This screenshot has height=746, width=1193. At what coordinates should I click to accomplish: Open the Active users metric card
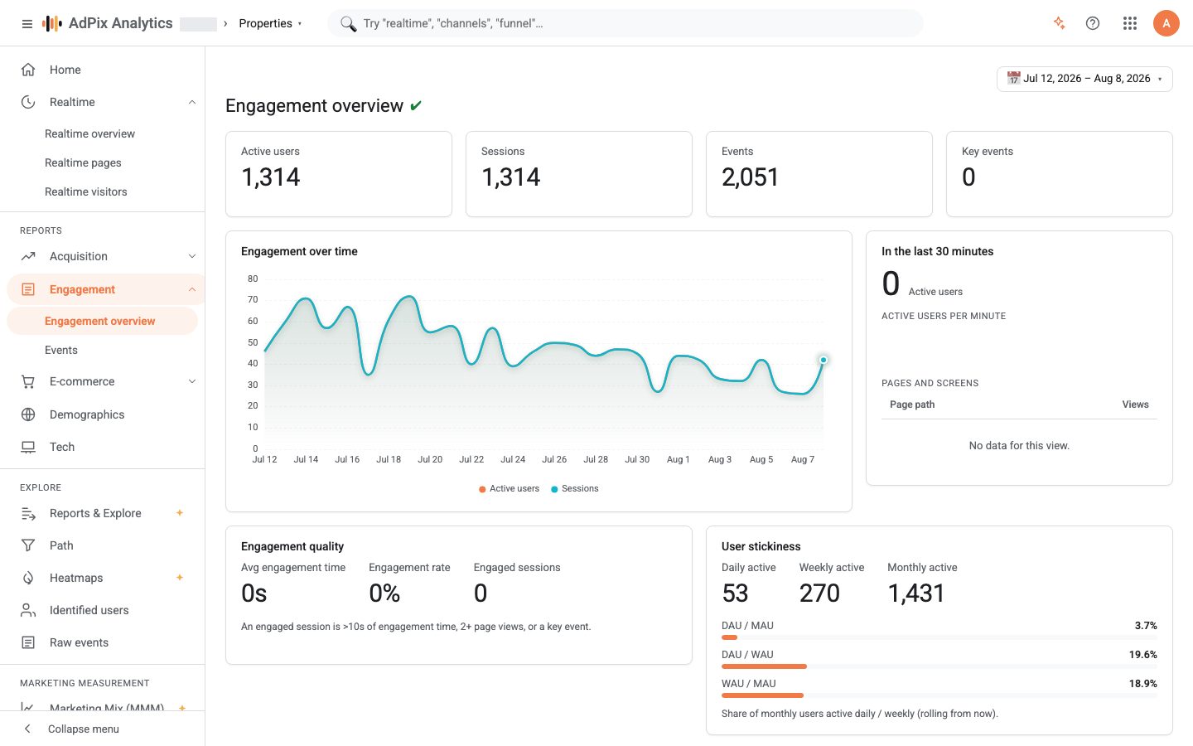point(339,174)
